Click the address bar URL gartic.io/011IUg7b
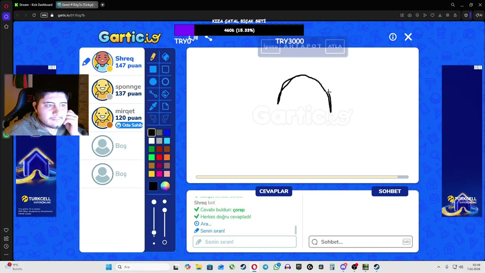Viewport: 485px width, 273px height. tap(71, 15)
